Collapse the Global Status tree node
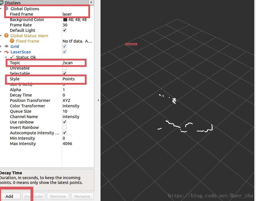256x201 pixels. (x=1, y=36)
